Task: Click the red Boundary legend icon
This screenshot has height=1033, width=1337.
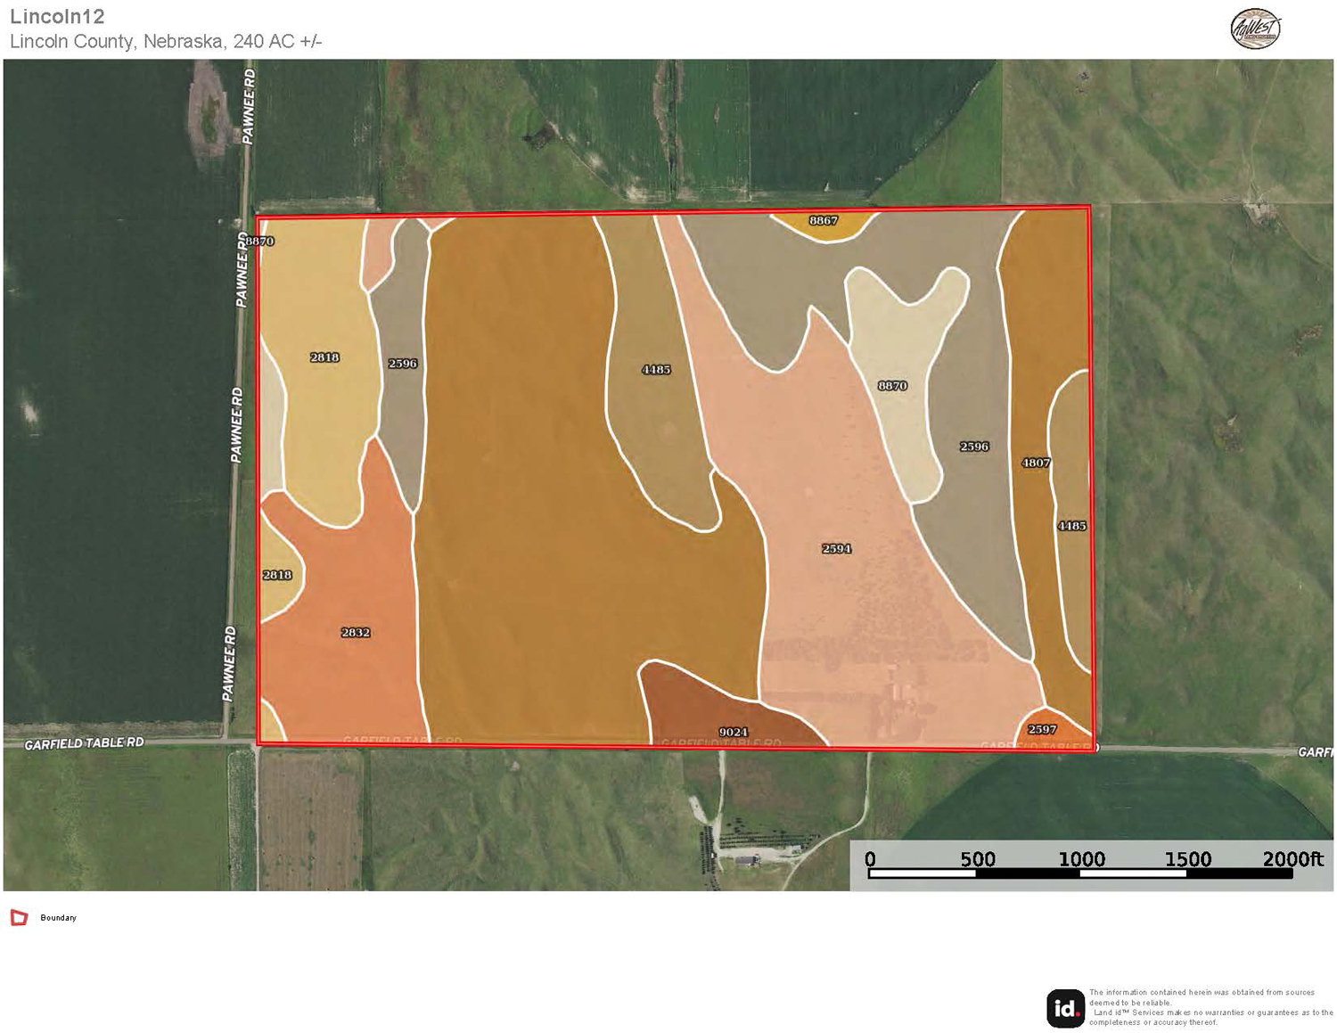Action: tap(19, 917)
